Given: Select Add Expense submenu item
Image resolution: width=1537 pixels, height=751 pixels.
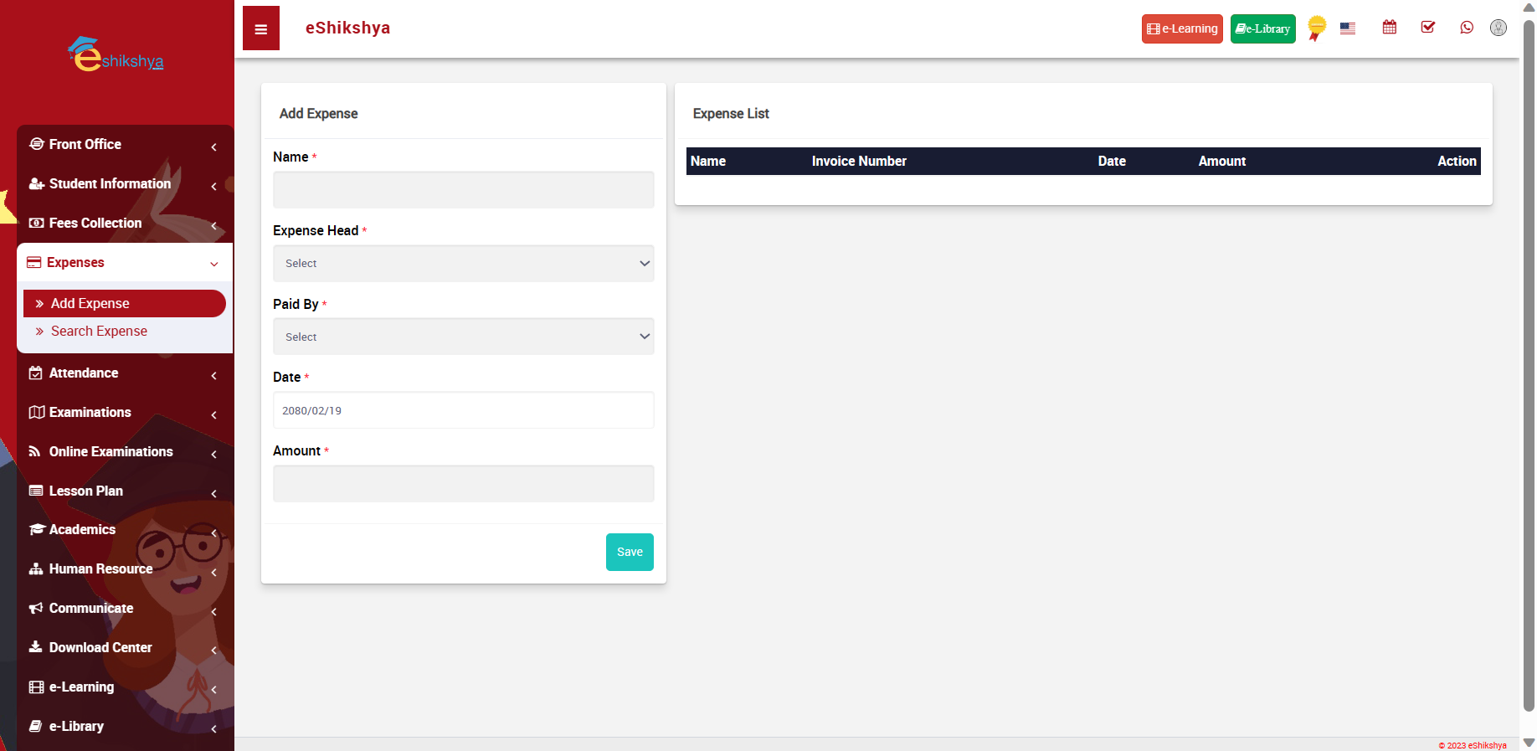Looking at the screenshot, I should pyautogui.click(x=90, y=304).
